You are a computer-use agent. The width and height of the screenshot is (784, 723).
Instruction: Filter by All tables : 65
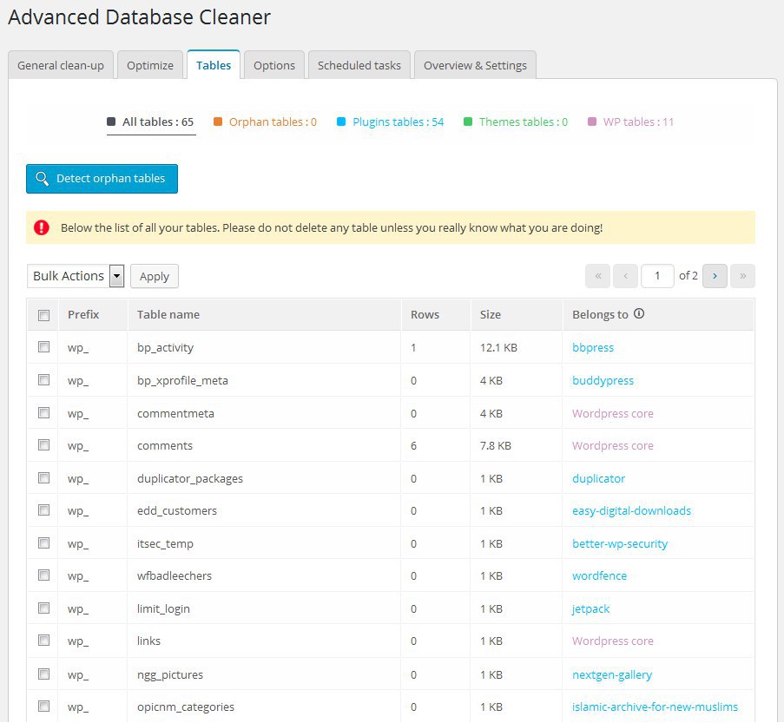[x=150, y=122]
